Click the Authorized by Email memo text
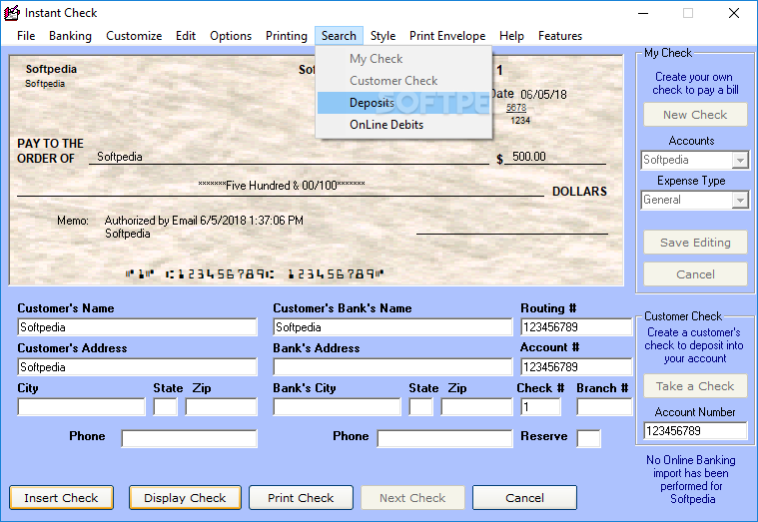 point(204,221)
